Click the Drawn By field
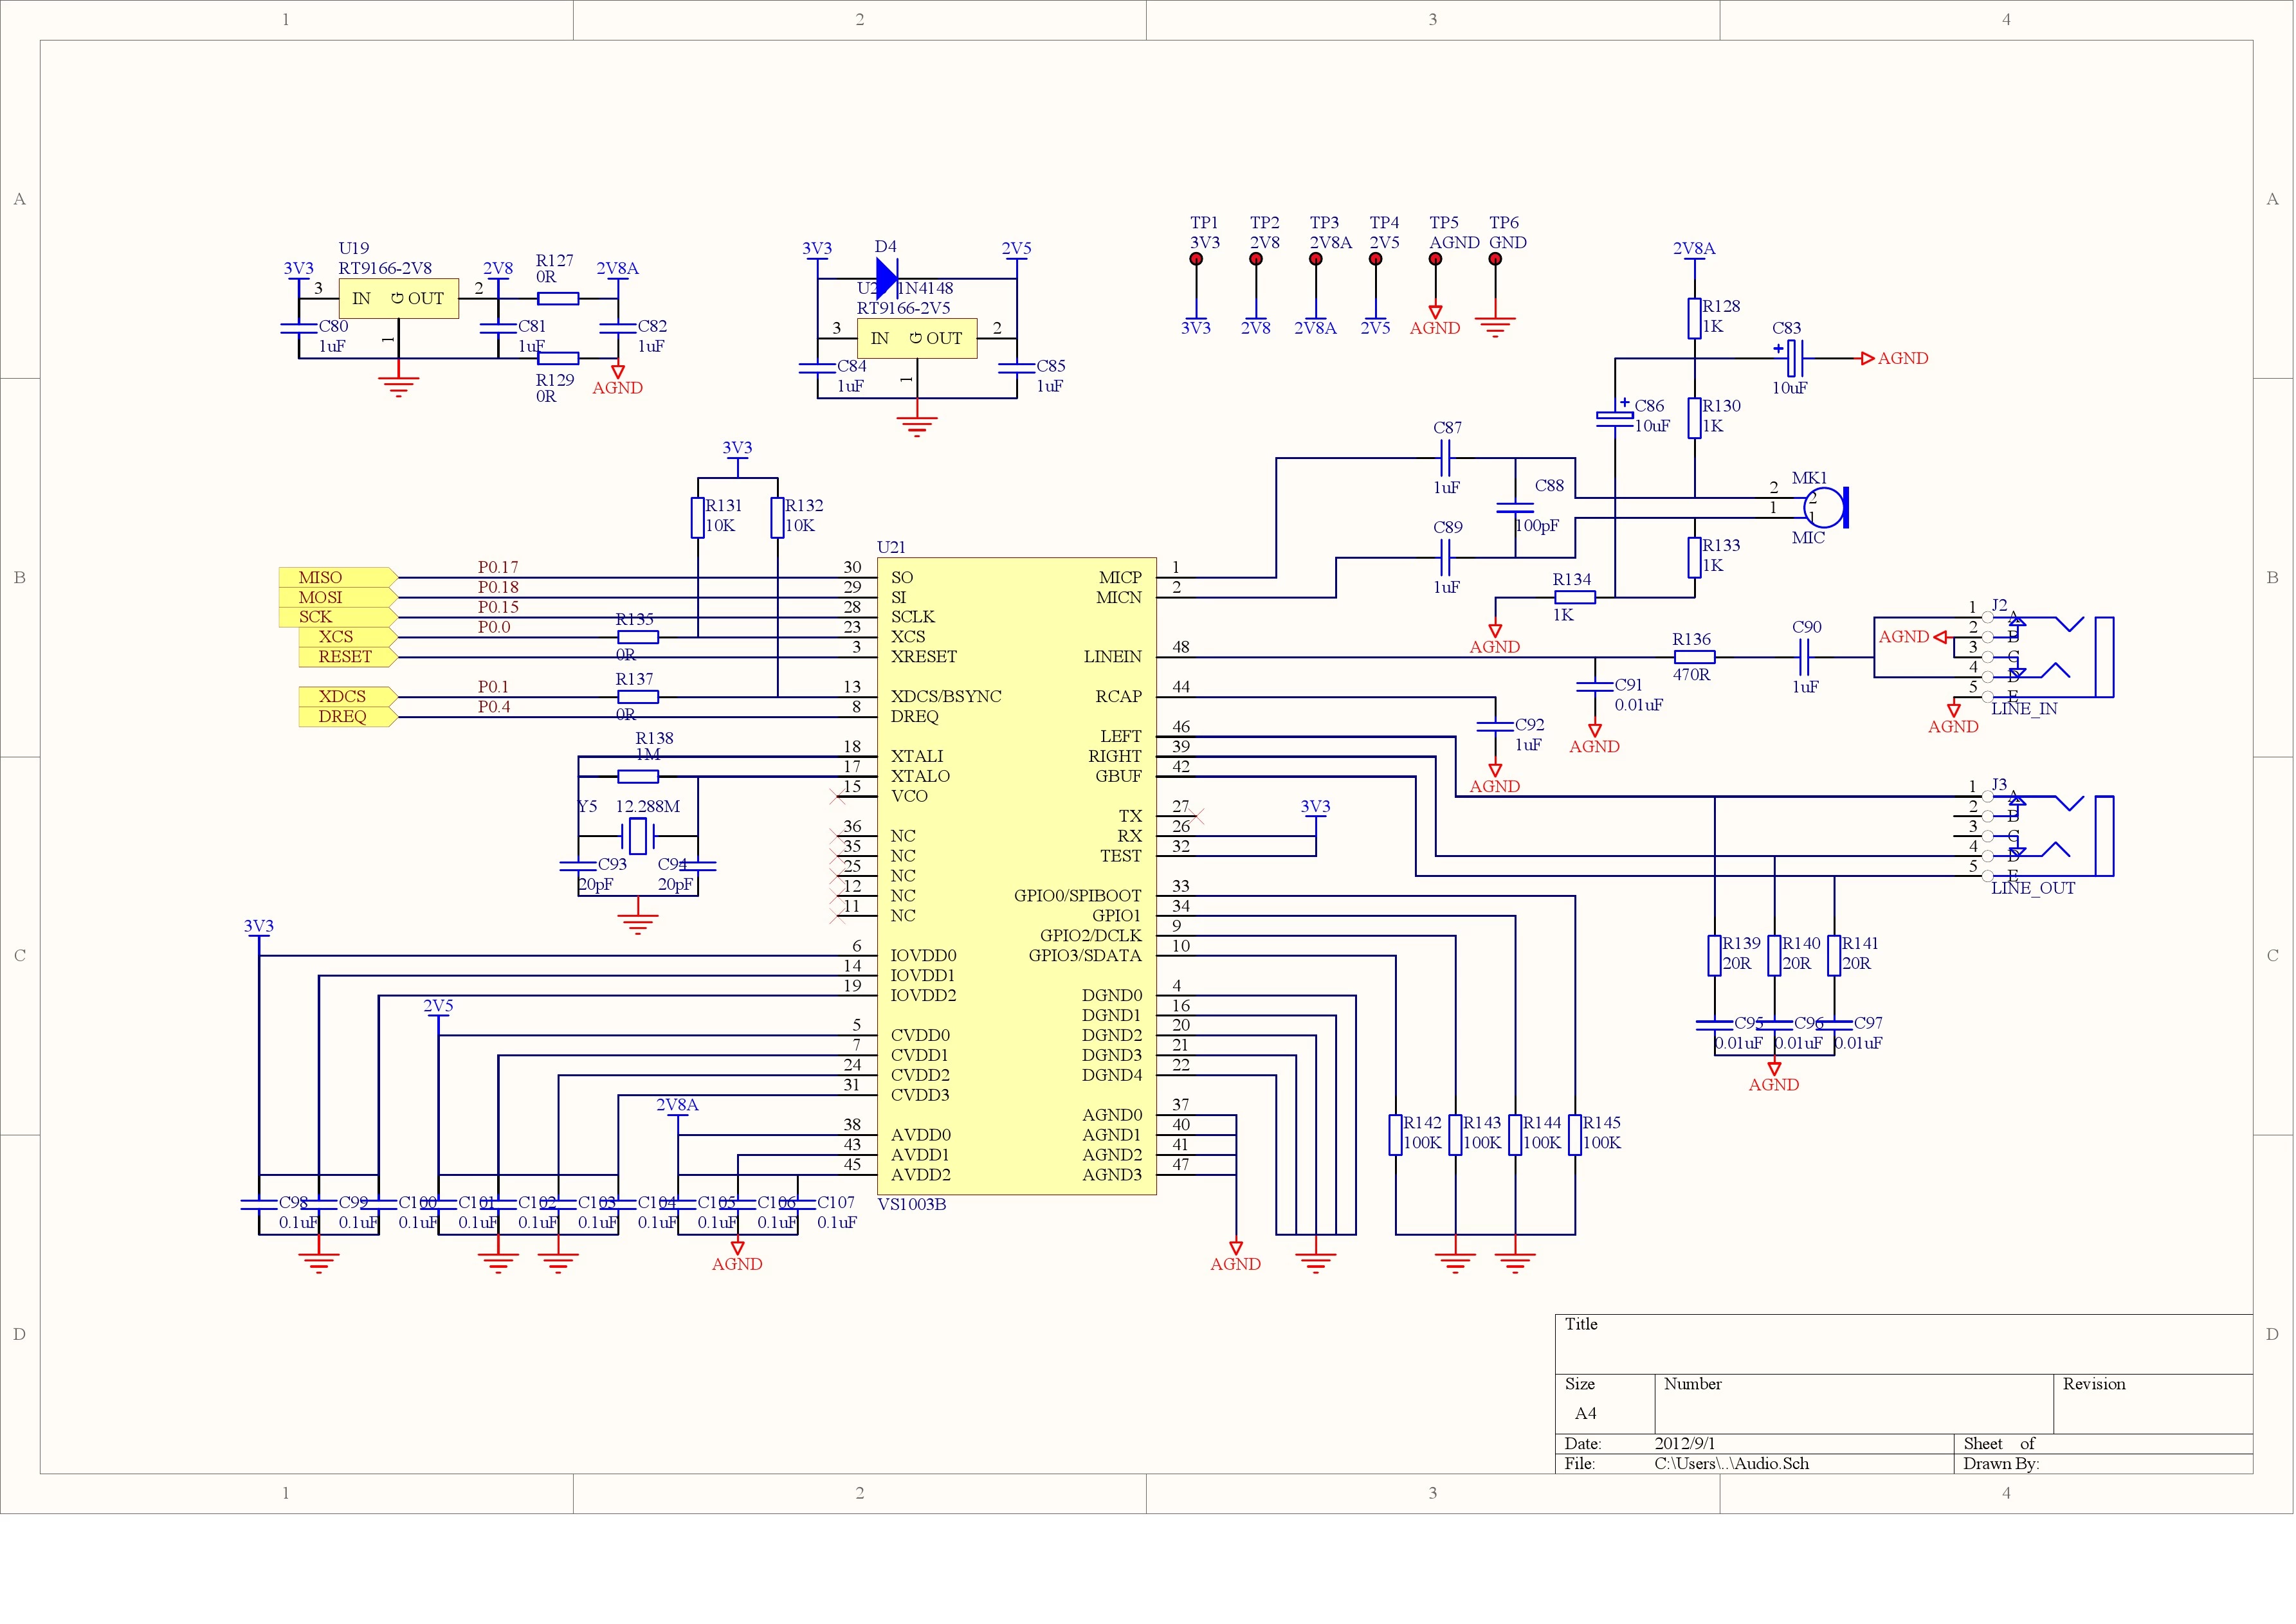2296x1624 pixels. [x=2104, y=1464]
